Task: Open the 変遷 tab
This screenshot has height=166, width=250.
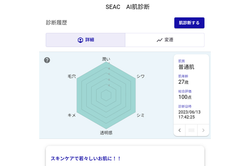Action: click(165, 40)
